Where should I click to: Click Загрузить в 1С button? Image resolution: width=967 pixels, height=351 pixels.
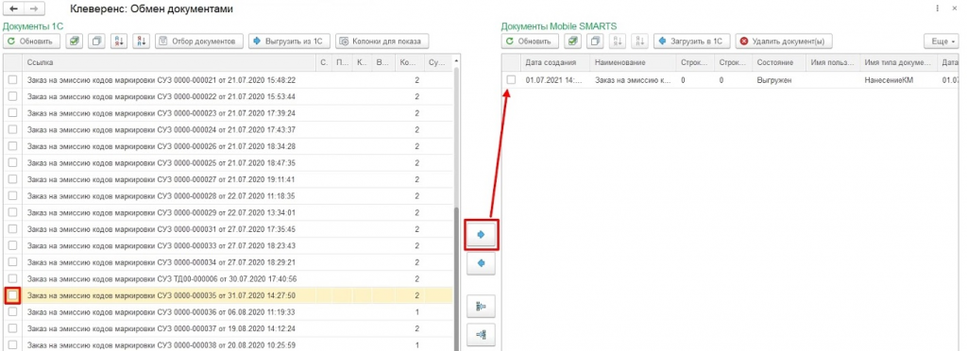(691, 42)
